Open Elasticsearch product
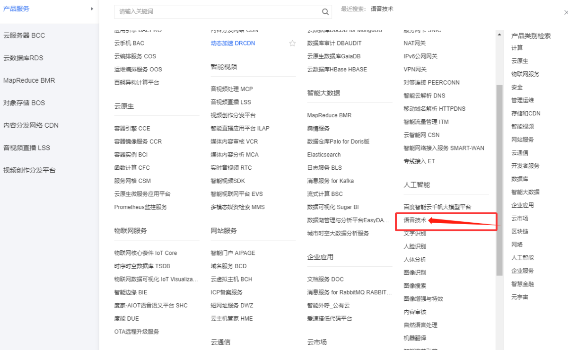Image resolution: width=568 pixels, height=350 pixels. pos(324,155)
